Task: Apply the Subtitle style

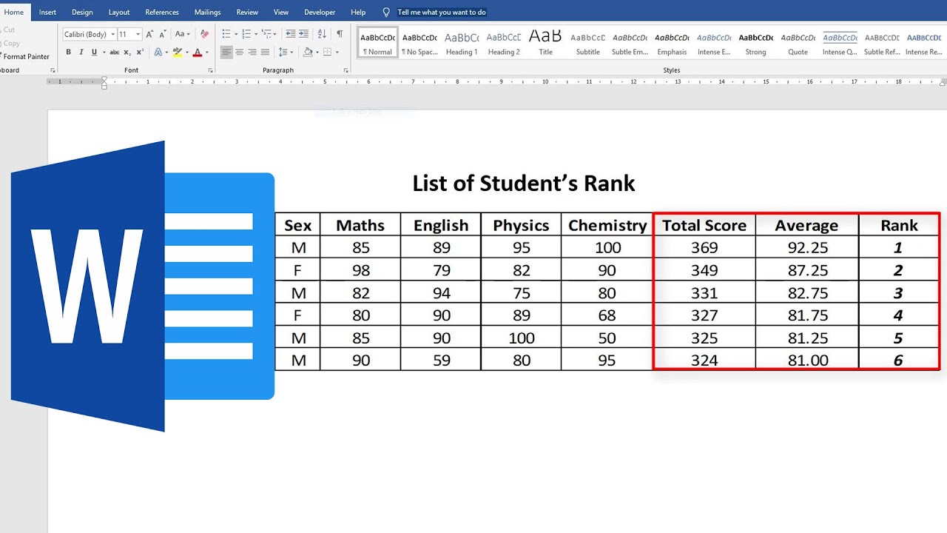Action: tap(588, 44)
